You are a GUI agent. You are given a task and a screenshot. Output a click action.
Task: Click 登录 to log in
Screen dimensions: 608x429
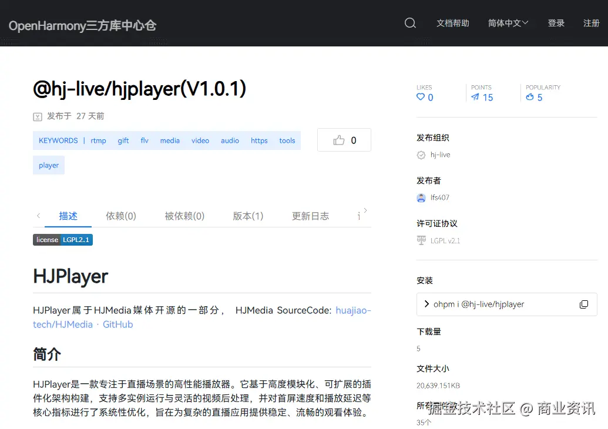point(556,24)
